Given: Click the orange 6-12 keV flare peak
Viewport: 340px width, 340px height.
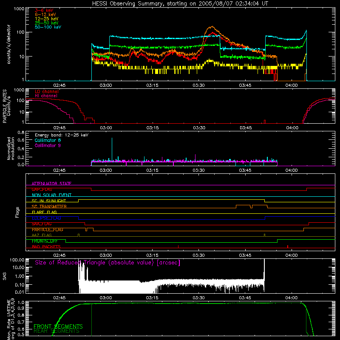Looking at the screenshot, I should pyautogui.click(x=212, y=27).
